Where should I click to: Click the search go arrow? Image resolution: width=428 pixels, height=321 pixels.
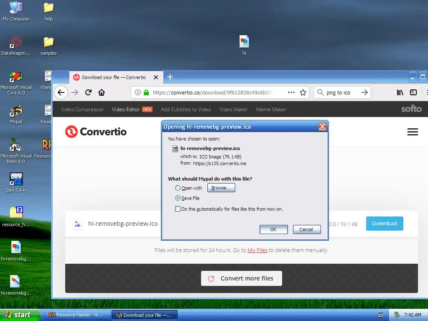pyautogui.click(x=364, y=92)
